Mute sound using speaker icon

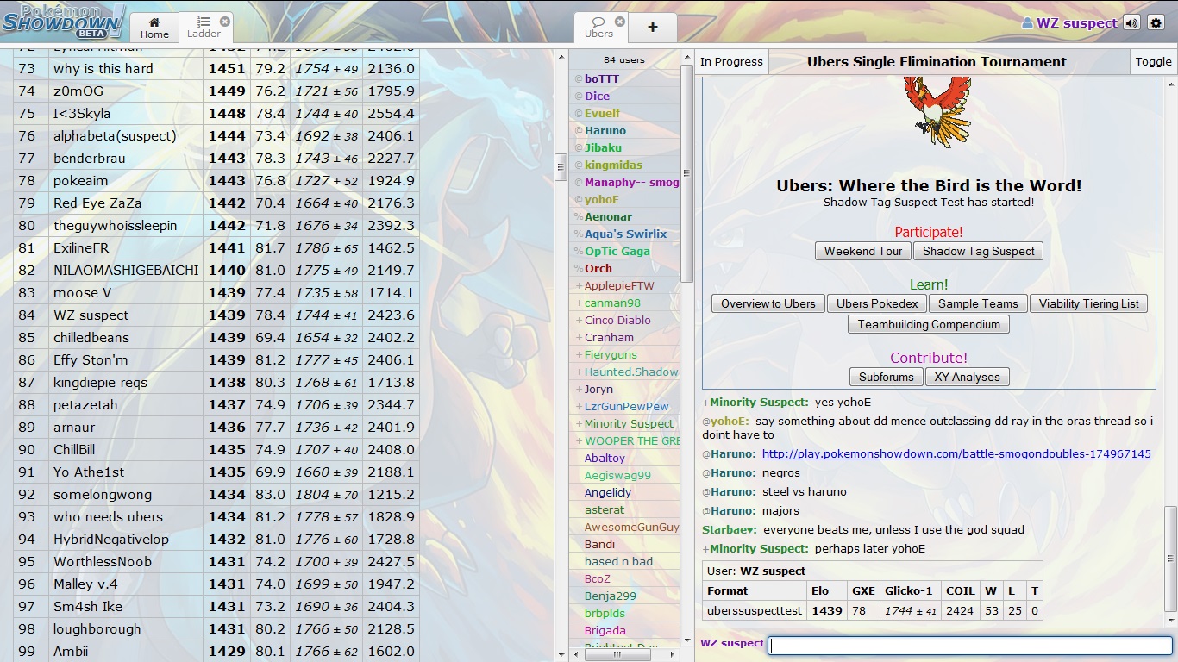[x=1131, y=23]
